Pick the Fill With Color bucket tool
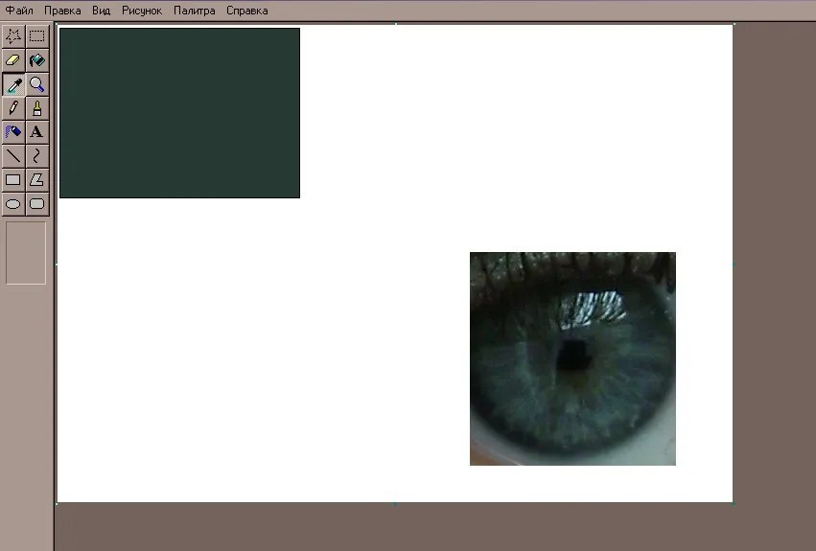This screenshot has height=551, width=816. point(37,59)
